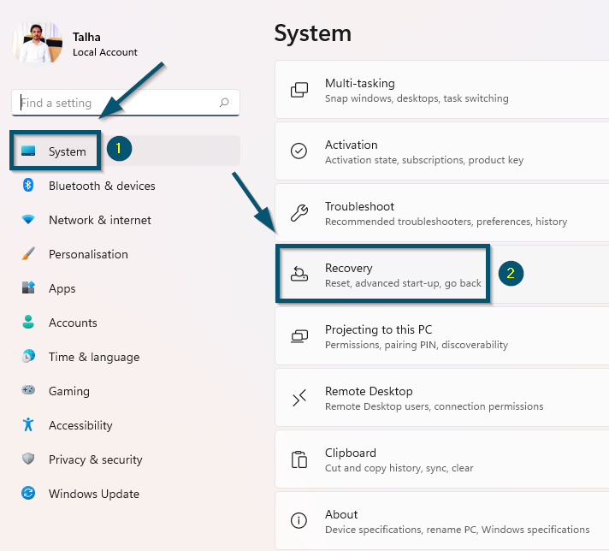Click the Gaming controller icon

point(28,390)
